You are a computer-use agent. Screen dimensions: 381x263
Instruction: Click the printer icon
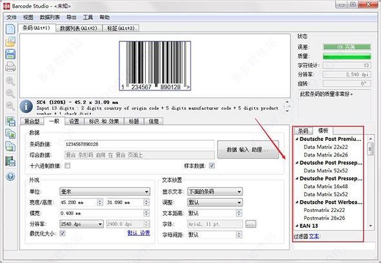pyautogui.click(x=10, y=67)
